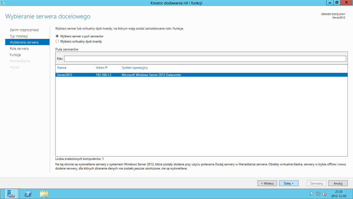Open File Explorer from the taskbar
The width and height of the screenshot is (353, 199).
tap(44, 194)
